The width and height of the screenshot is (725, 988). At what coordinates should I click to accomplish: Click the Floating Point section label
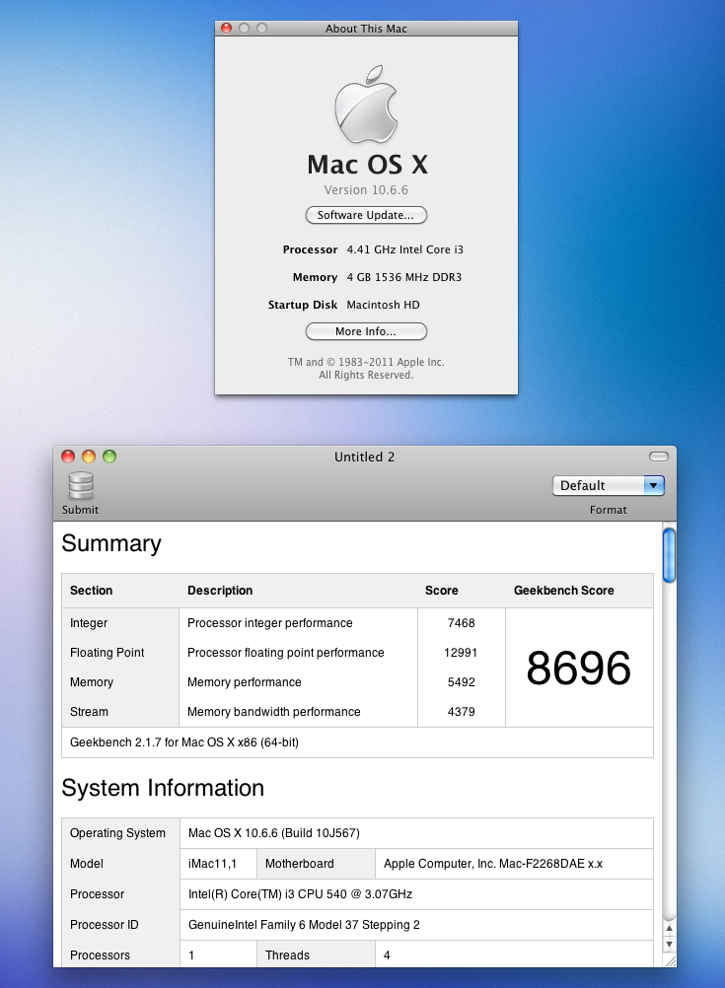(108, 653)
